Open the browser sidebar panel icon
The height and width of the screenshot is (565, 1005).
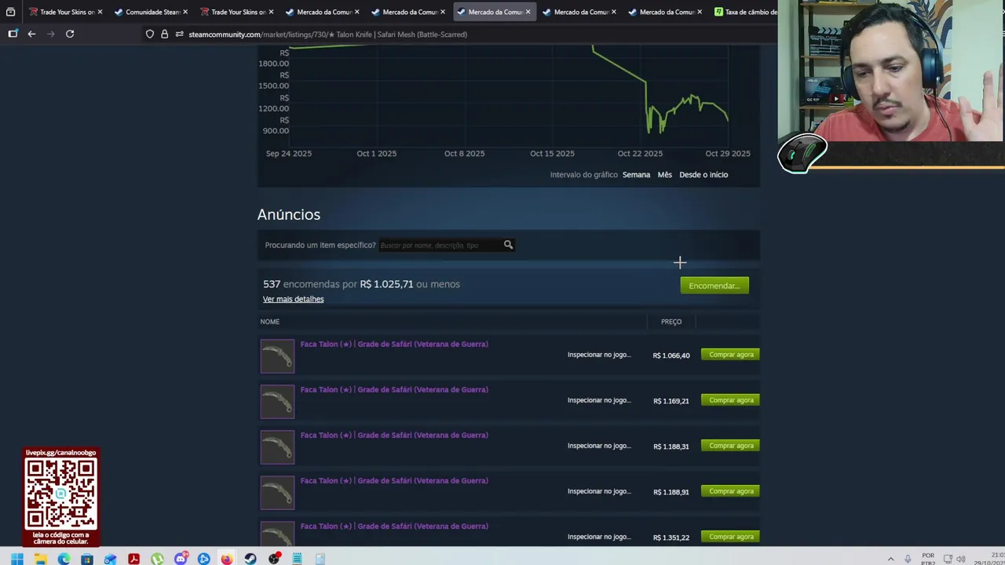coord(13,34)
